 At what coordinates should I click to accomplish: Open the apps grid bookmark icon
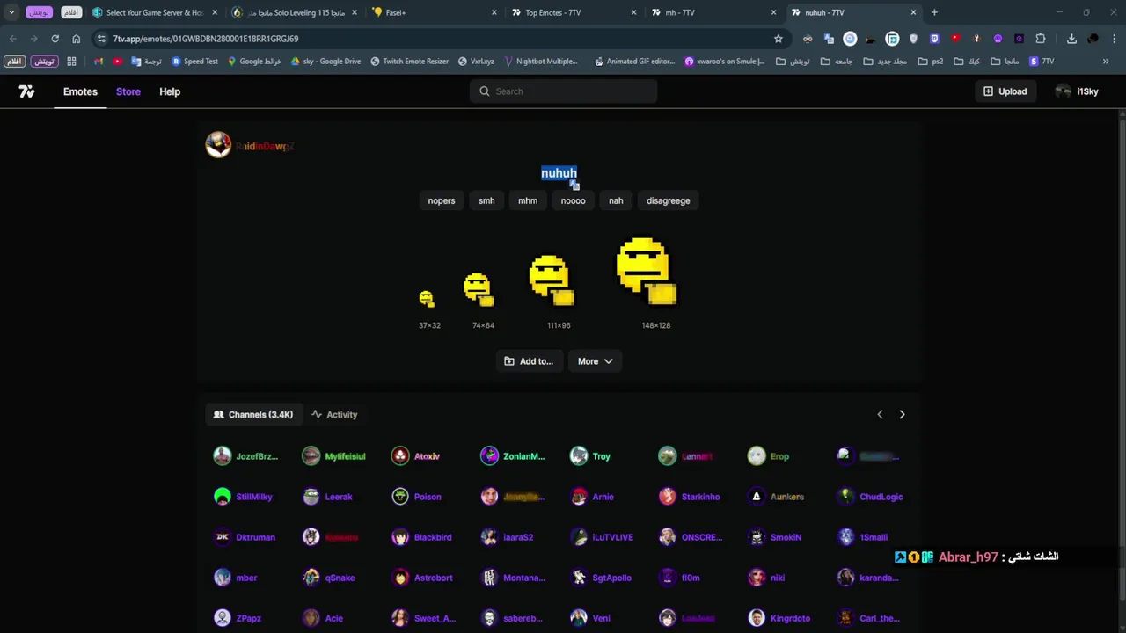(x=71, y=62)
